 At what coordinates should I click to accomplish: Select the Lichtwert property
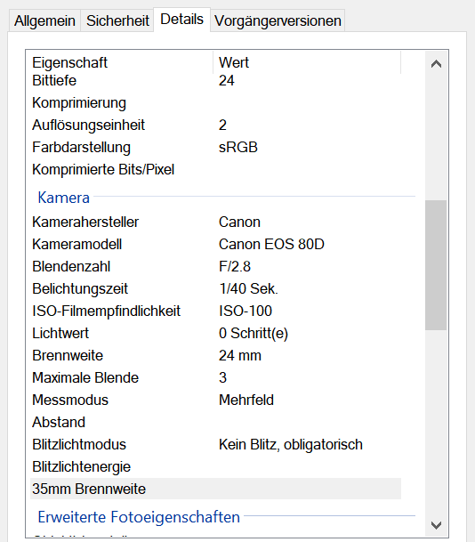[x=215, y=333]
